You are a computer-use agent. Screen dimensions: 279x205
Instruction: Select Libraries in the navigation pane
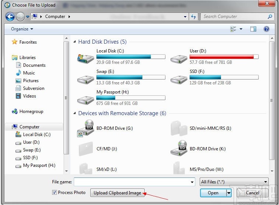[28, 58]
